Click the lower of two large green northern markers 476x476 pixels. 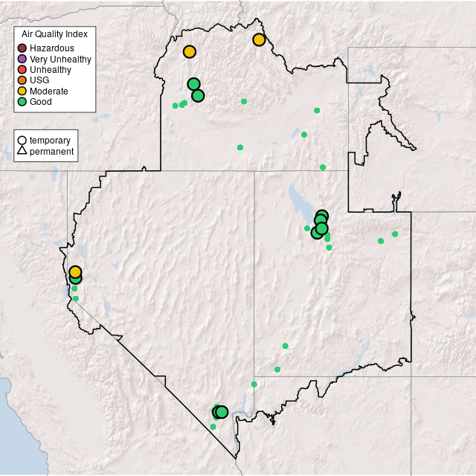[x=198, y=95]
